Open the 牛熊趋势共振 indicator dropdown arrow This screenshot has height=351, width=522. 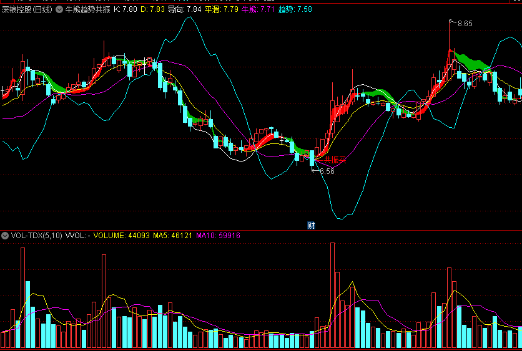click(x=59, y=9)
